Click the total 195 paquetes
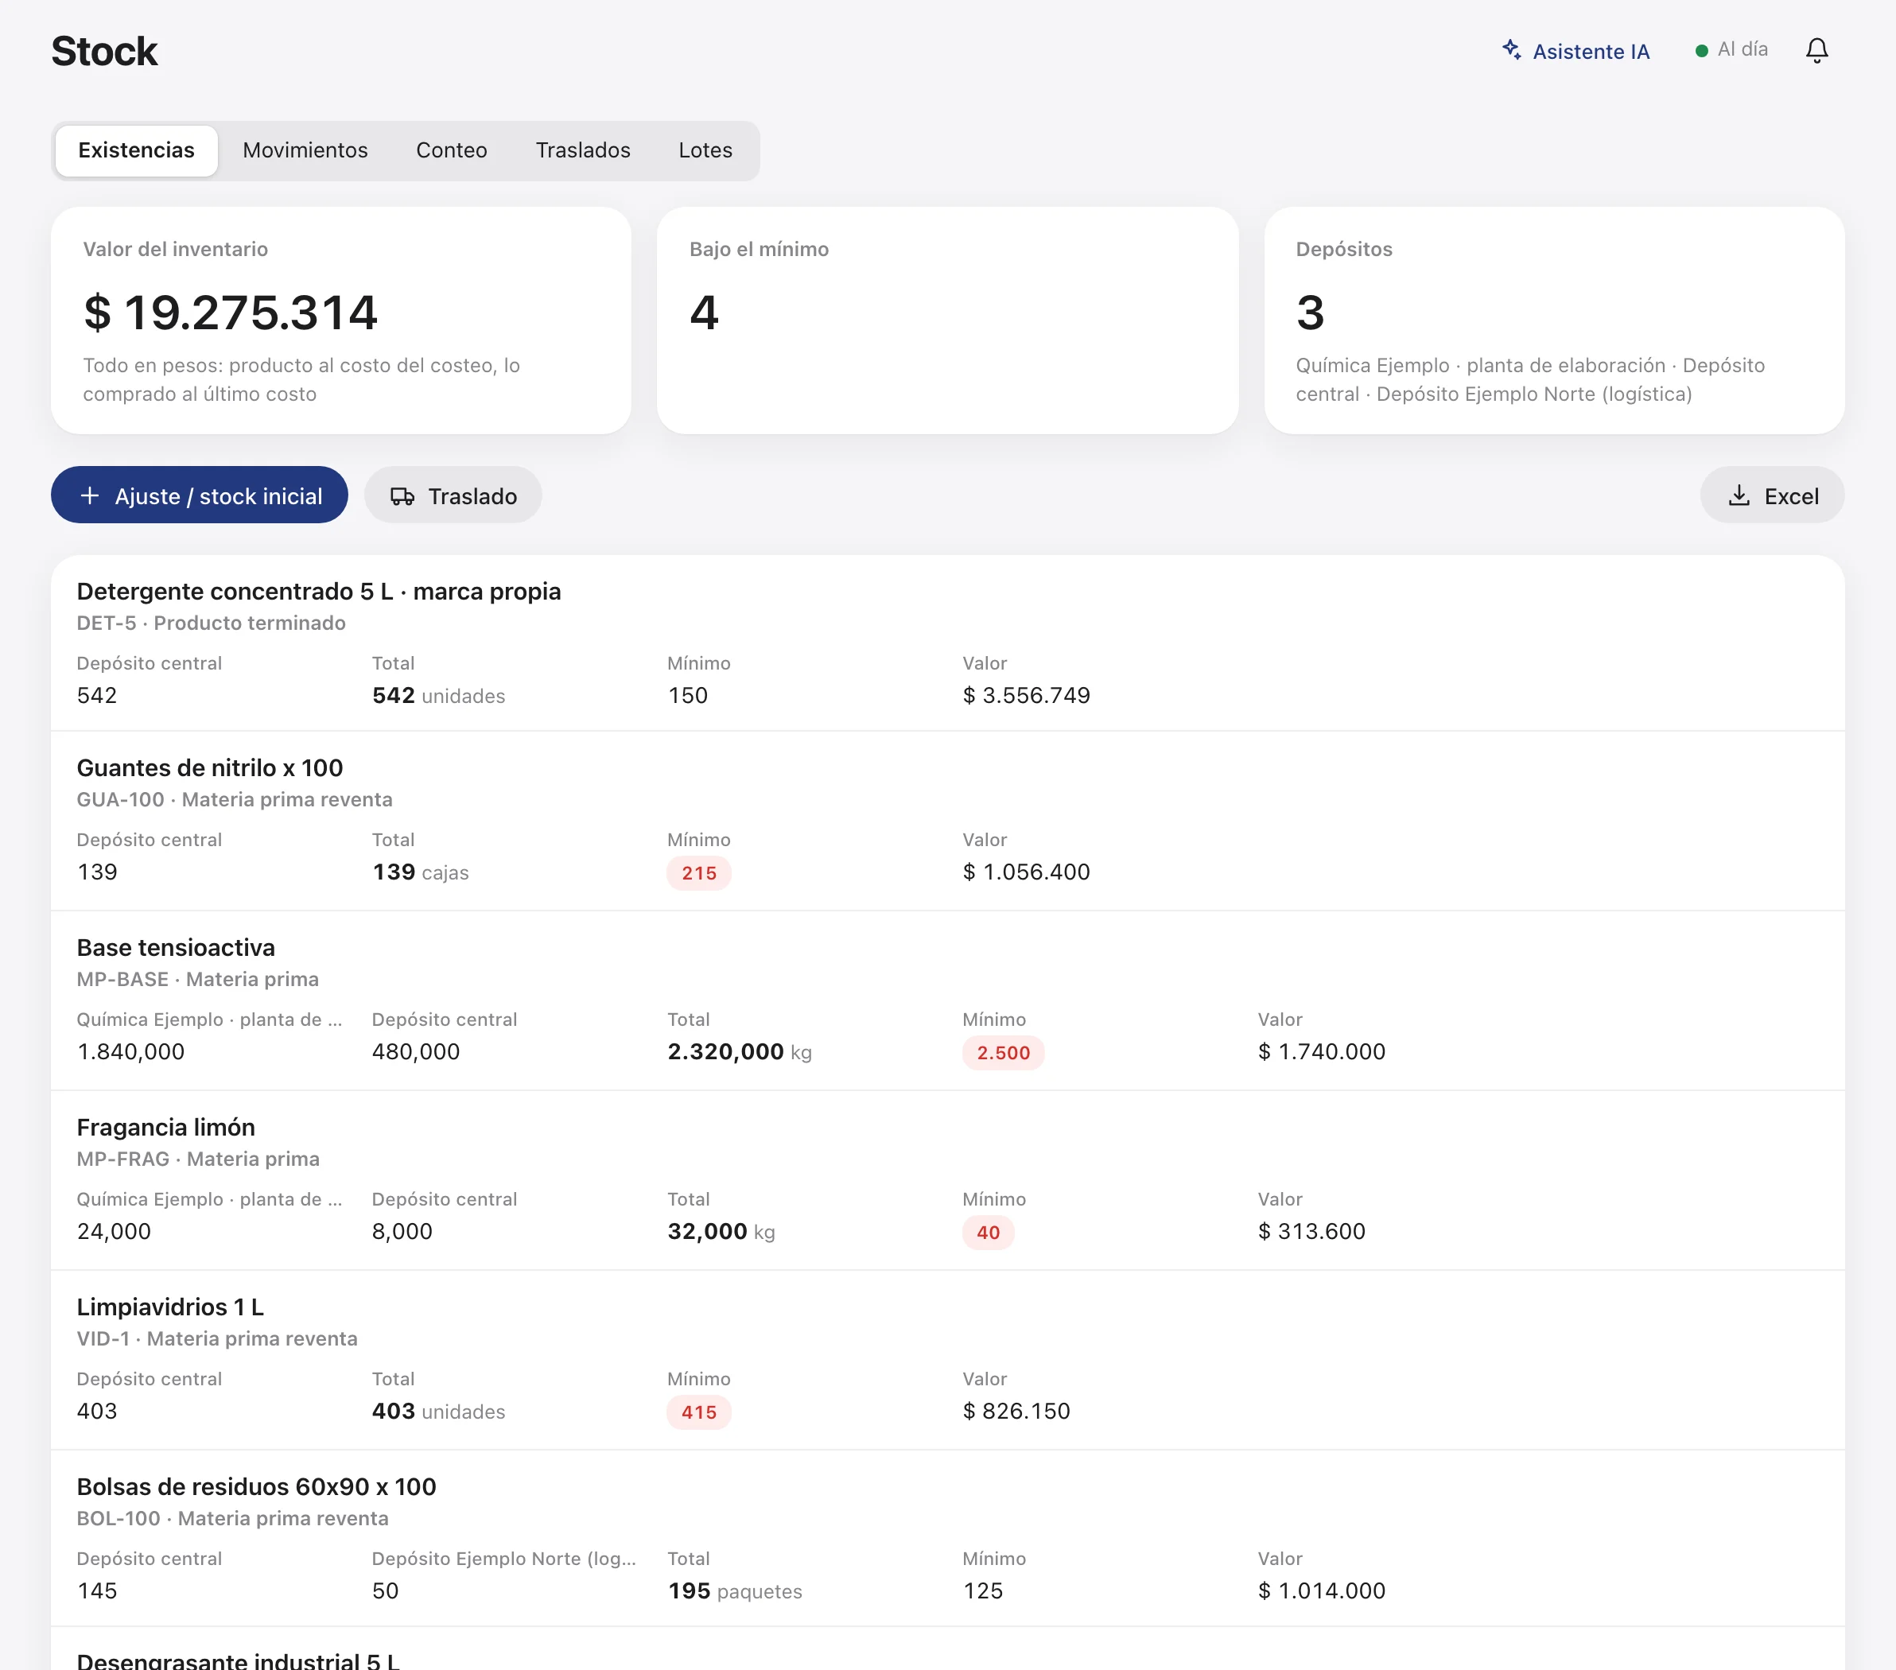This screenshot has height=1670, width=1896. click(735, 1592)
